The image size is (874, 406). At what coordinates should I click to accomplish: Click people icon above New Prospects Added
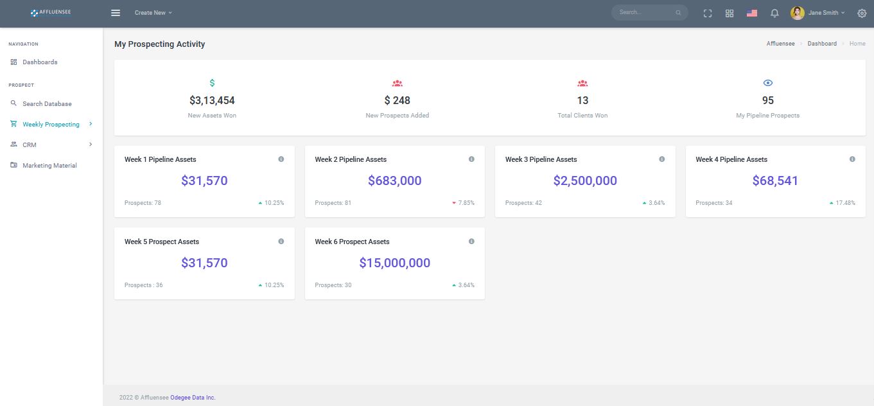point(398,83)
